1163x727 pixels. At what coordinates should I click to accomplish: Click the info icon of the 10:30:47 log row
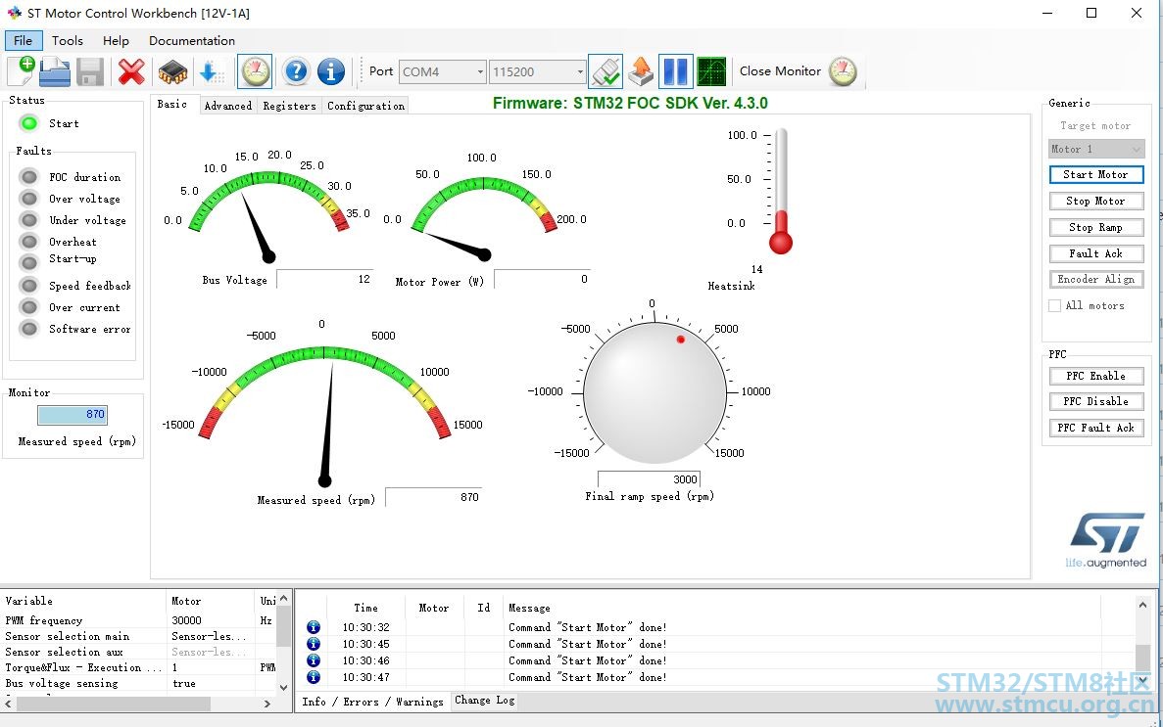[x=314, y=676]
